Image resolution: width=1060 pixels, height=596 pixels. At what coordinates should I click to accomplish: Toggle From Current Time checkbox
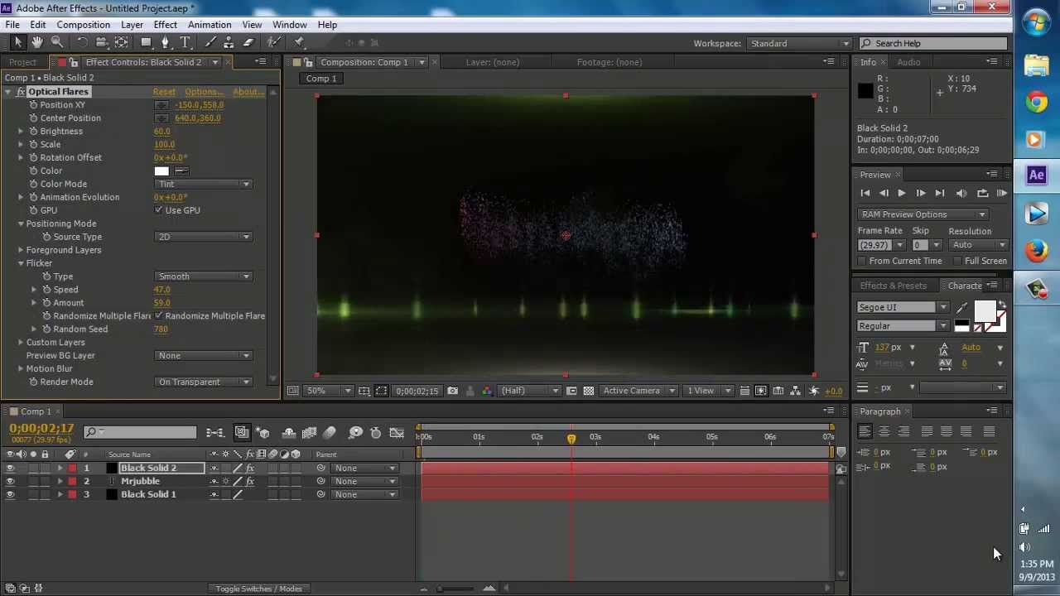click(862, 262)
